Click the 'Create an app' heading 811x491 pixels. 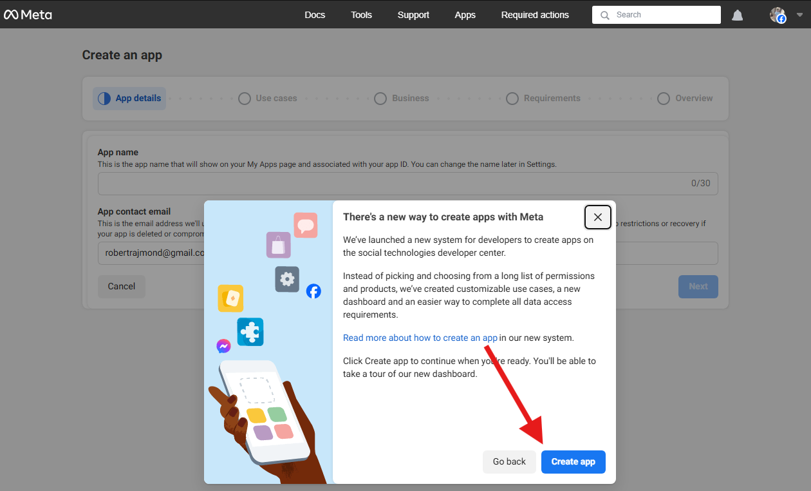point(122,55)
